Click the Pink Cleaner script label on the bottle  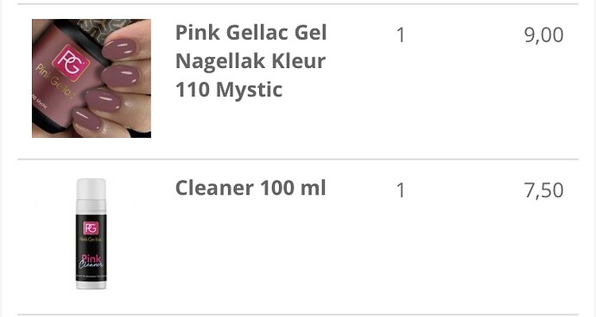(91, 262)
